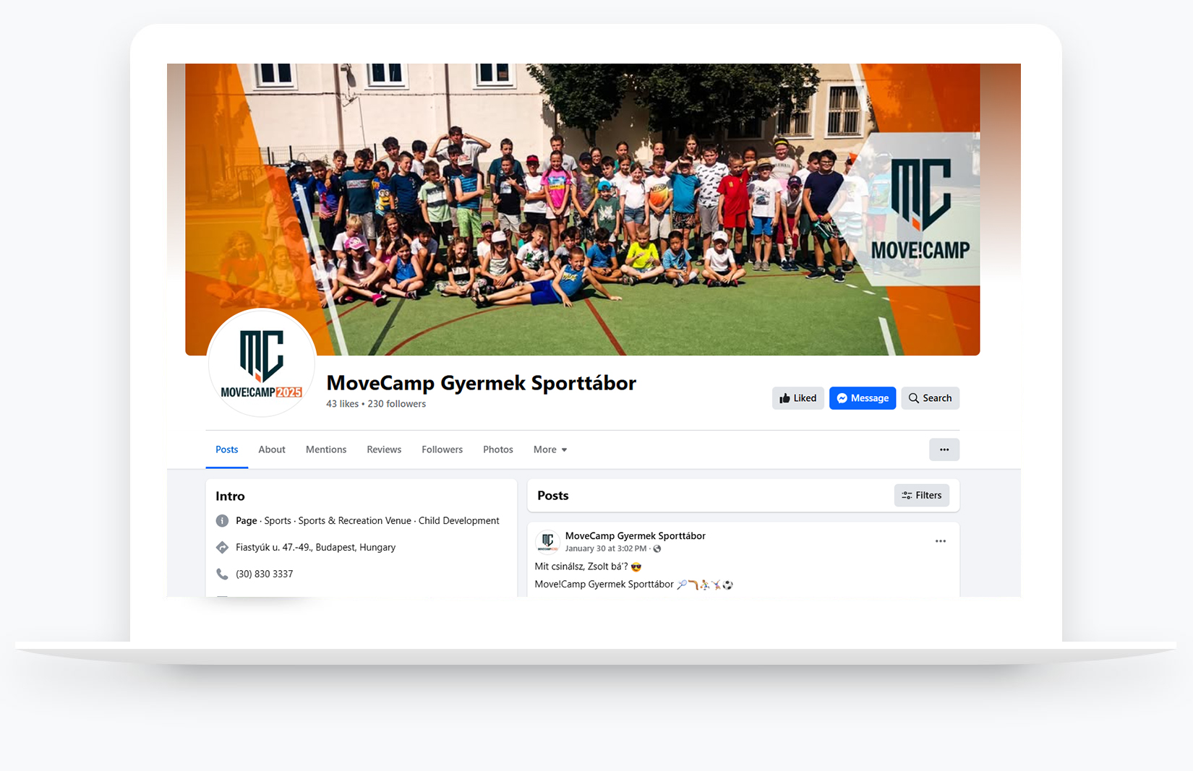Switch to the About tab
The width and height of the screenshot is (1193, 771).
click(x=272, y=449)
